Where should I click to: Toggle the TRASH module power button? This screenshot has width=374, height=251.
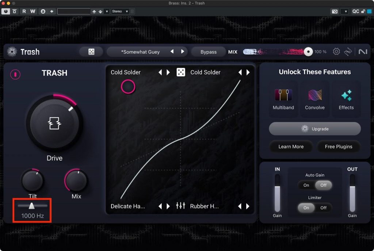point(15,75)
